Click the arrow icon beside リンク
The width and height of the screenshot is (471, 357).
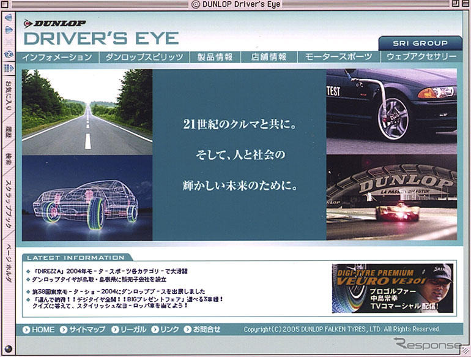155,329
